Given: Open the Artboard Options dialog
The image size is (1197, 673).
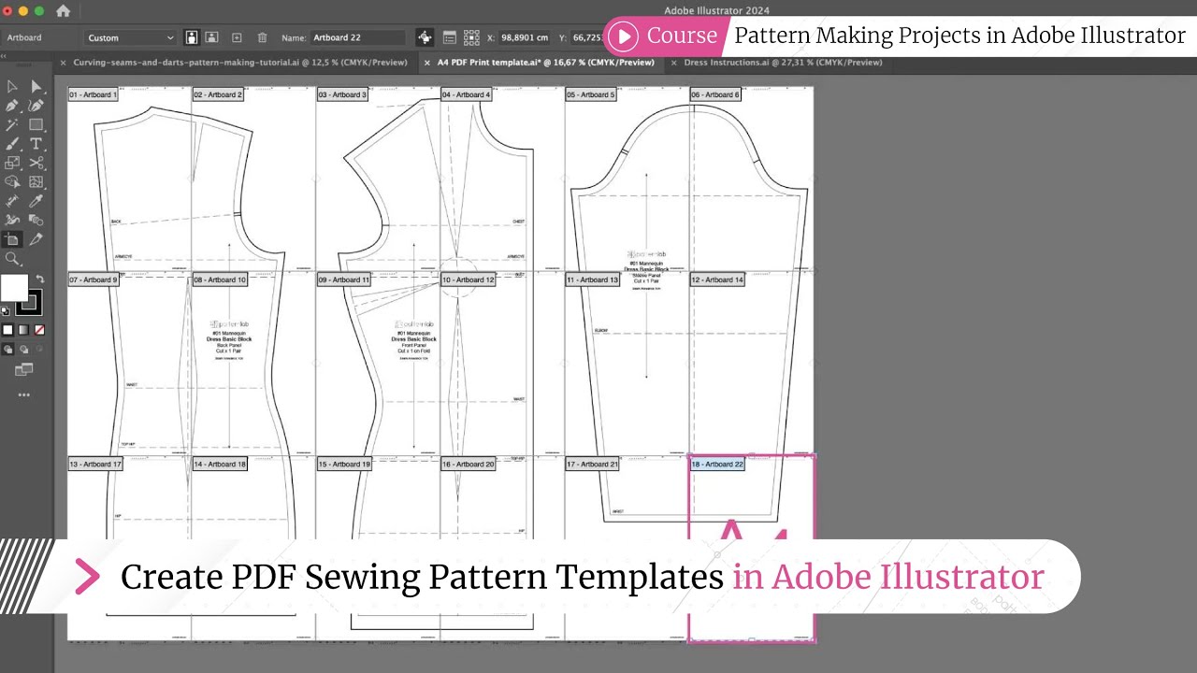Looking at the screenshot, I should [x=450, y=37].
